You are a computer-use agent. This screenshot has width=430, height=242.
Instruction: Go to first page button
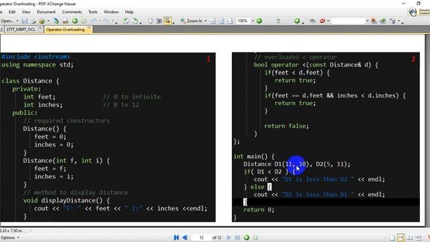click(x=176, y=237)
